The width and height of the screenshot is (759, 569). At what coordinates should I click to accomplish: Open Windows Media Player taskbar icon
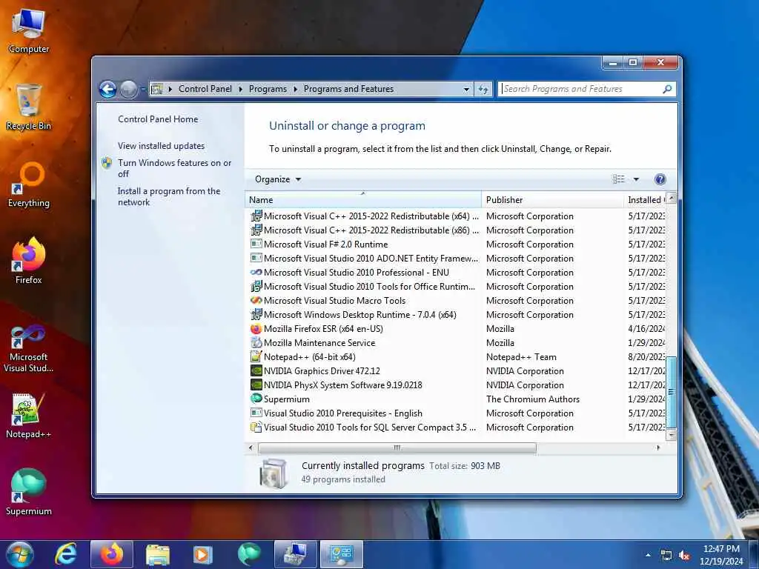click(x=203, y=554)
